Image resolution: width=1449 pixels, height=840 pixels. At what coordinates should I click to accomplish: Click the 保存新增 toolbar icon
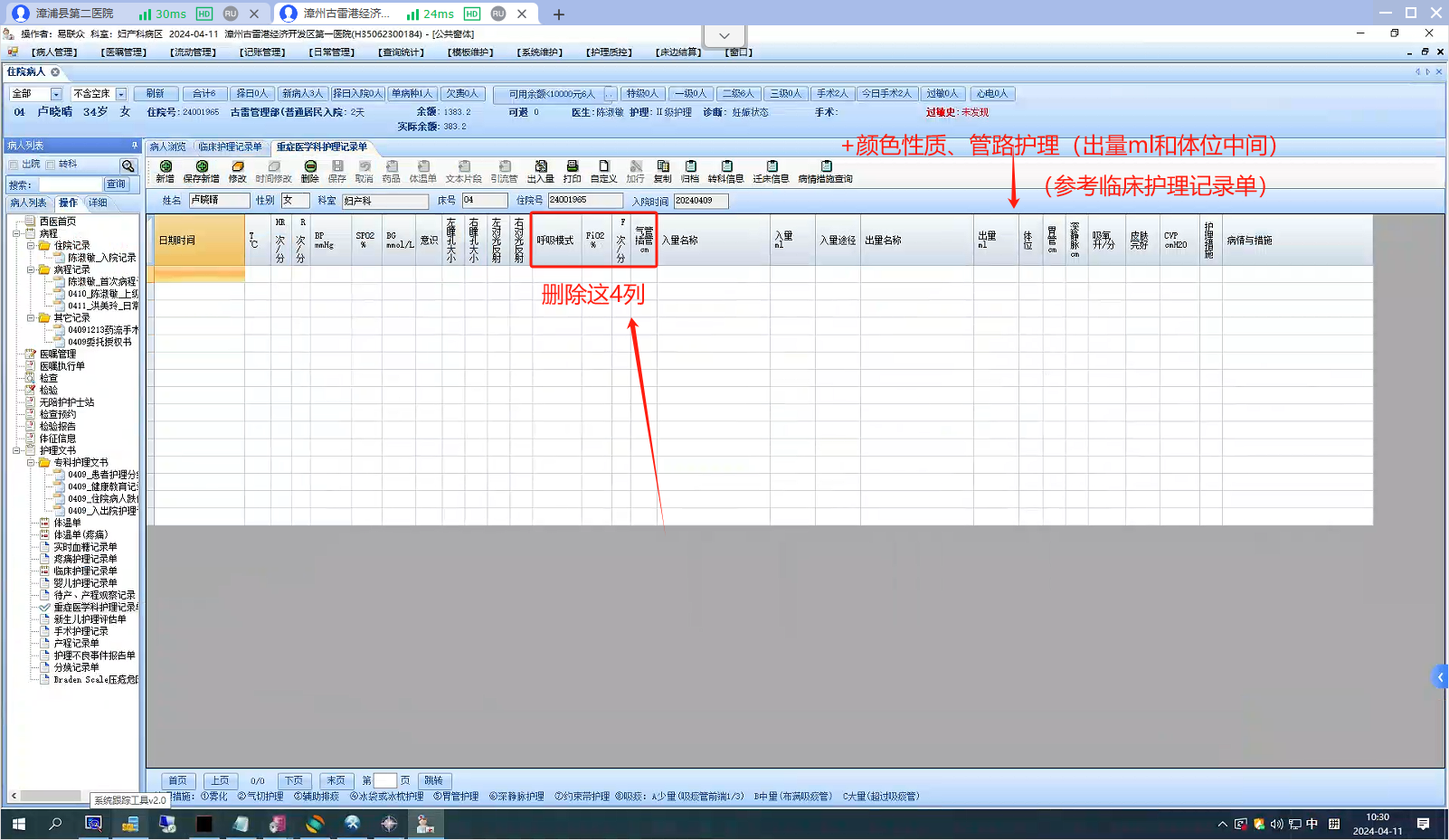tap(202, 172)
